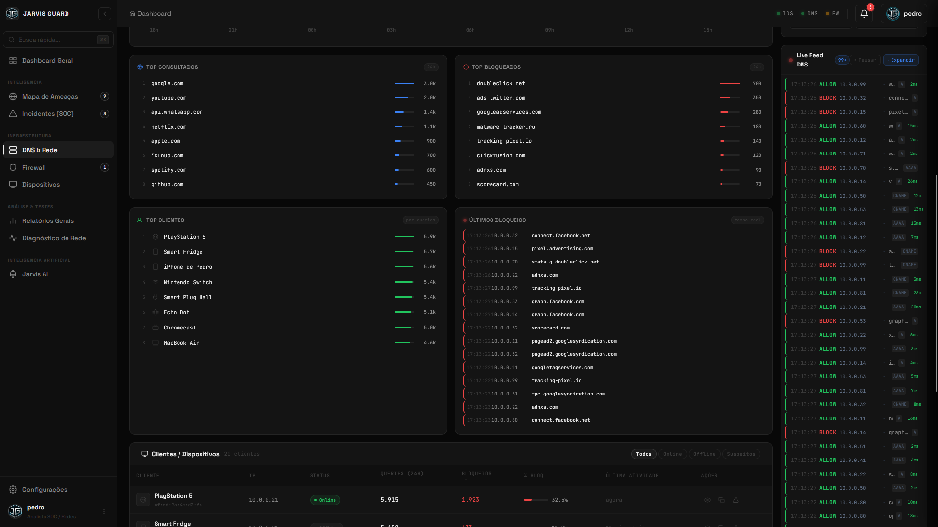This screenshot has height=527, width=938.
Task: Pause the DNS Live Feed
Action: (865, 60)
